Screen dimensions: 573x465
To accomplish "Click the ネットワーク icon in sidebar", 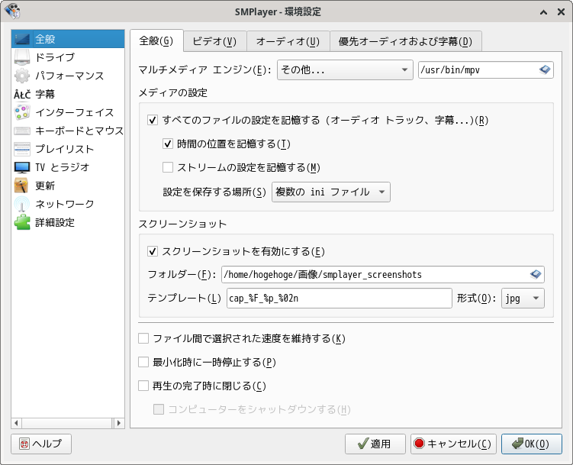I will click(x=23, y=204).
